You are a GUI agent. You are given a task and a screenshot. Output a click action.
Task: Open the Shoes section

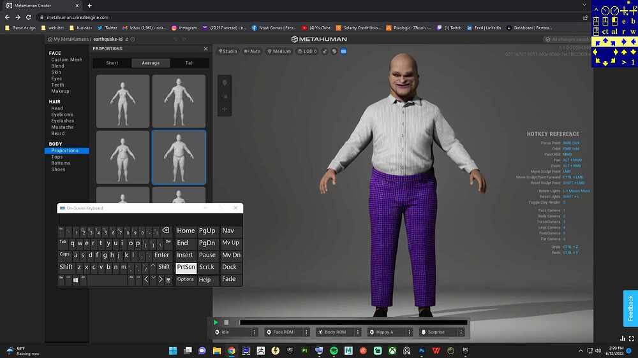58,169
